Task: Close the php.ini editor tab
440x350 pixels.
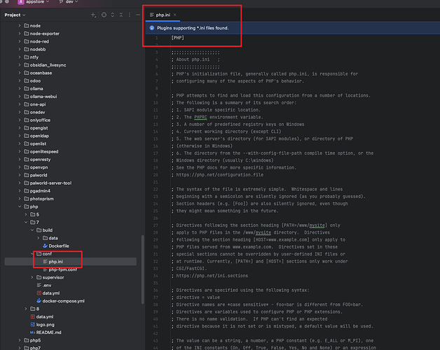Action: [175, 15]
